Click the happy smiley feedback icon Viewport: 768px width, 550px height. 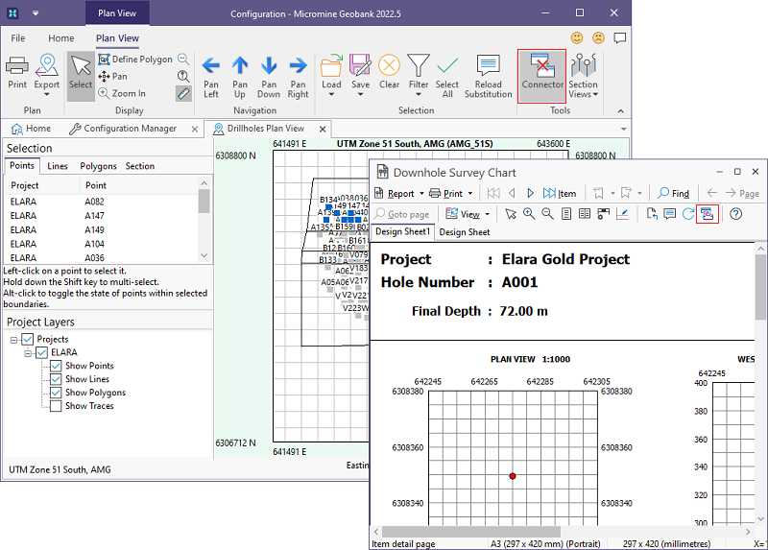pyautogui.click(x=577, y=37)
